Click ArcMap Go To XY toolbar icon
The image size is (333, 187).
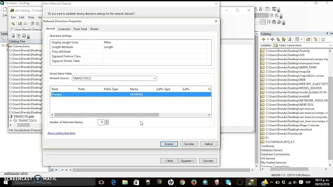(x=260, y=9)
